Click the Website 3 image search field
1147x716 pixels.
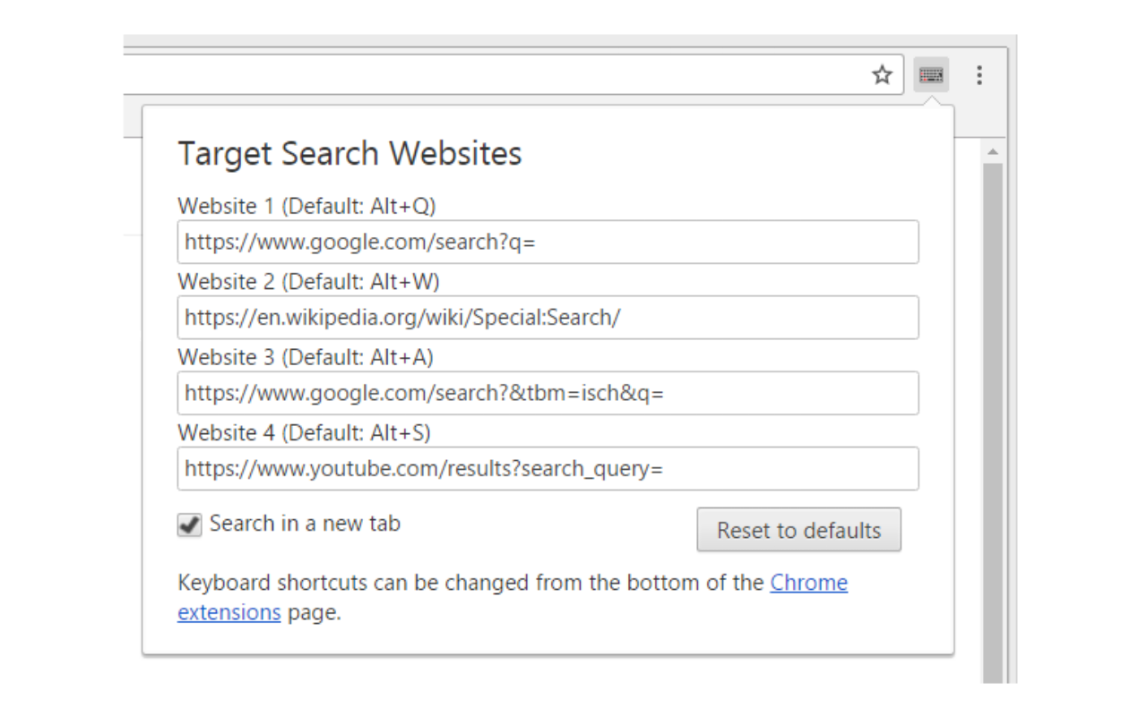pos(548,393)
